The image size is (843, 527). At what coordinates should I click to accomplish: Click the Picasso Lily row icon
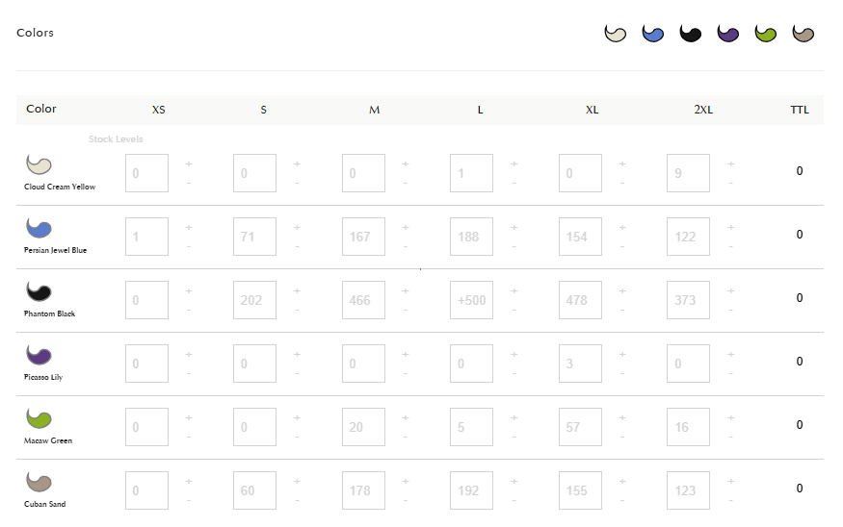tap(39, 355)
